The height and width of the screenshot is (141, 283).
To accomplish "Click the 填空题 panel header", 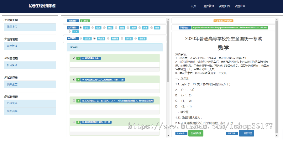I will [115, 47].
